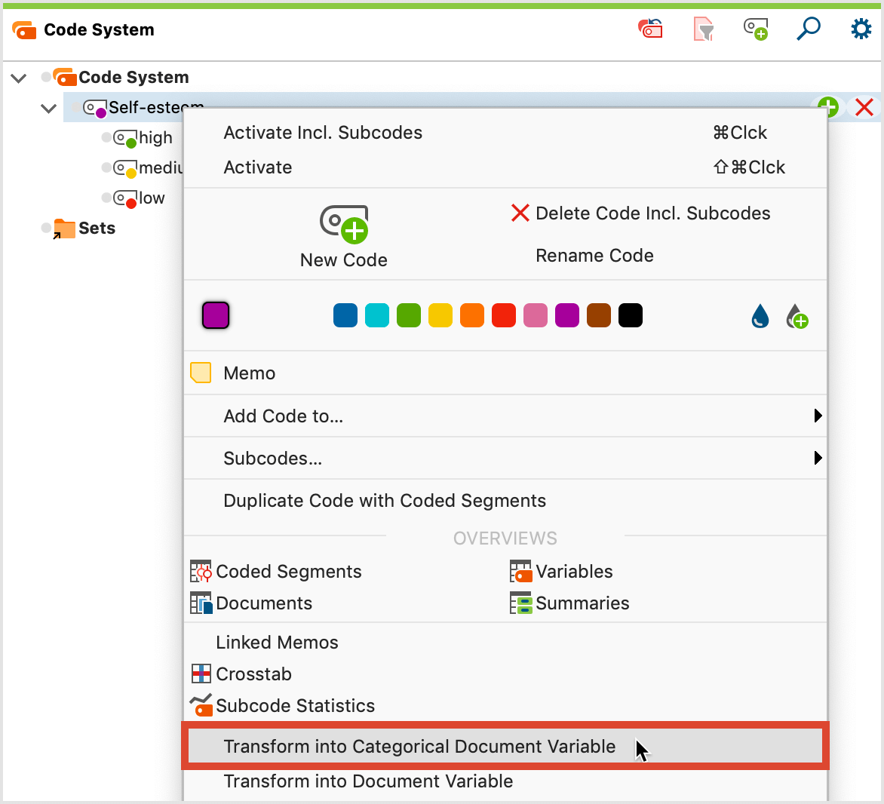The image size is (884, 804).
Task: Pick color from screen with droplet icon
Action: coord(760,316)
